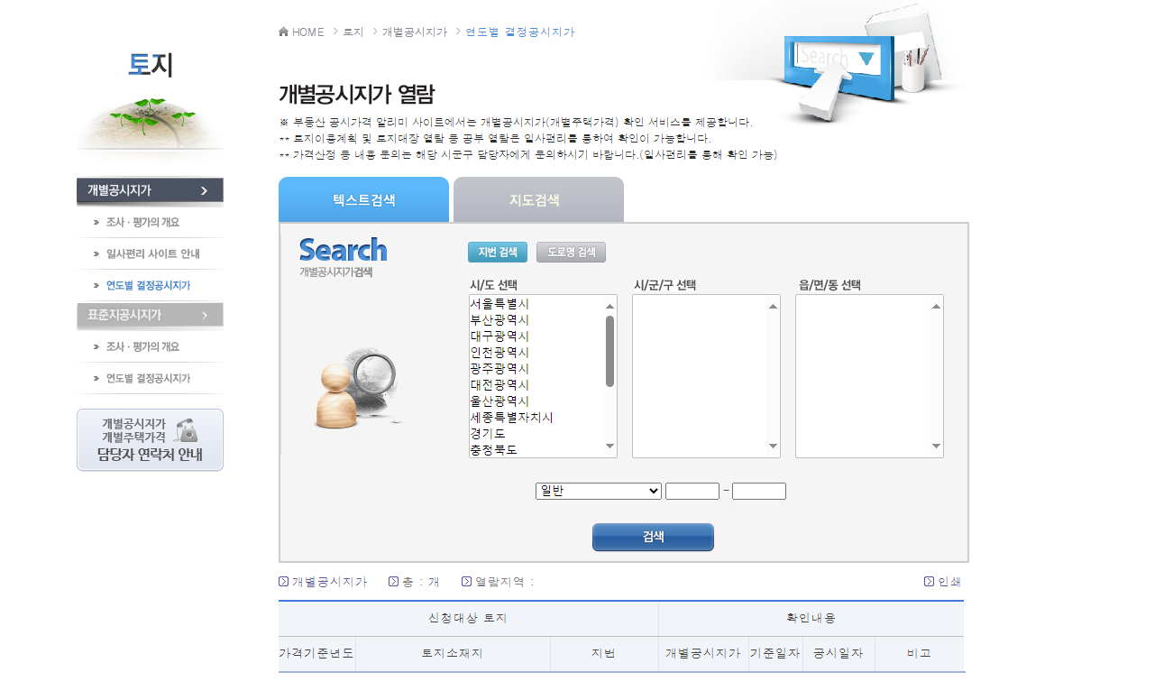Click the arrow icon beside 총 : 개
This screenshot has height=700, width=1173.
(391, 582)
